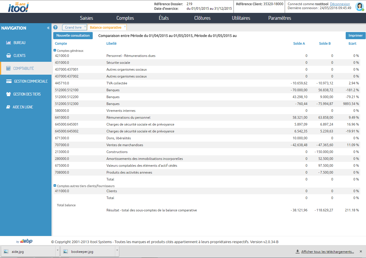The height and width of the screenshot is (258, 366).
Task: Click Afficher tous les téléchargements link
Action: pos(327,252)
